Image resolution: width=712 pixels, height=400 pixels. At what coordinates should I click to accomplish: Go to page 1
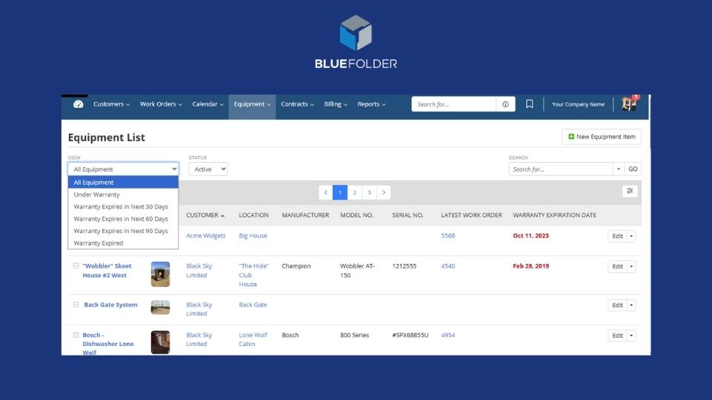[340, 192]
